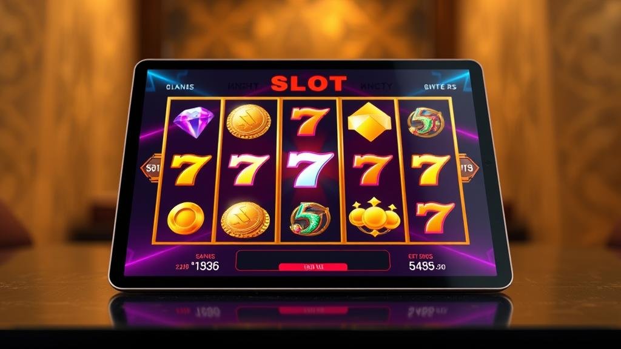The image size is (621, 349).
Task: Tap the red spin button at the bottom
Action: (x=313, y=267)
